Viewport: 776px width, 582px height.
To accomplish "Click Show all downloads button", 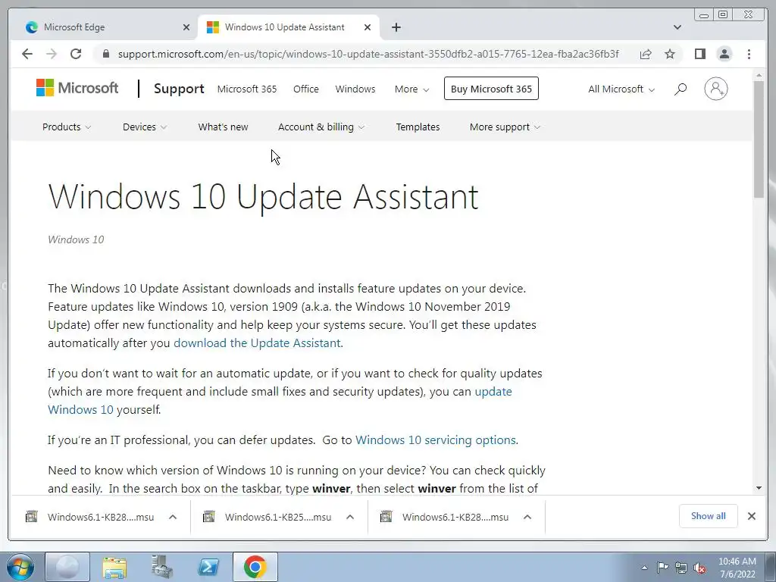I will [x=709, y=516].
